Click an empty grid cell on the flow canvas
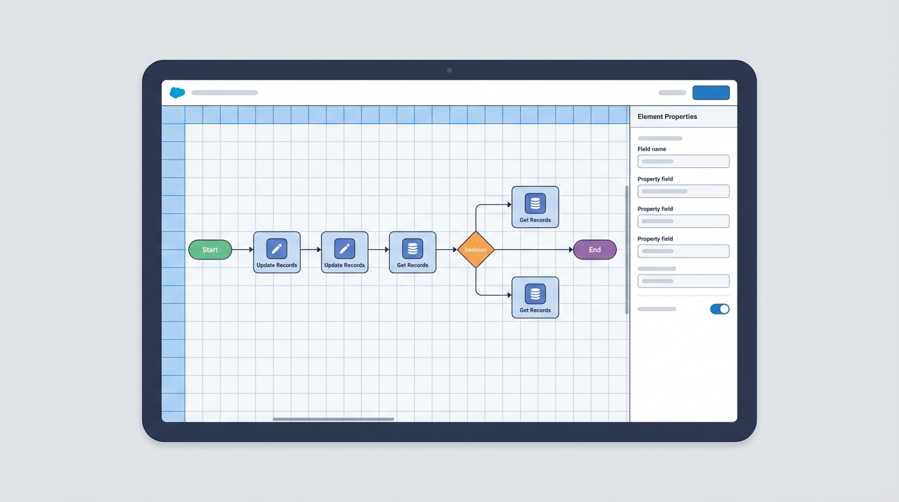The width and height of the screenshot is (899, 502). pos(327,360)
